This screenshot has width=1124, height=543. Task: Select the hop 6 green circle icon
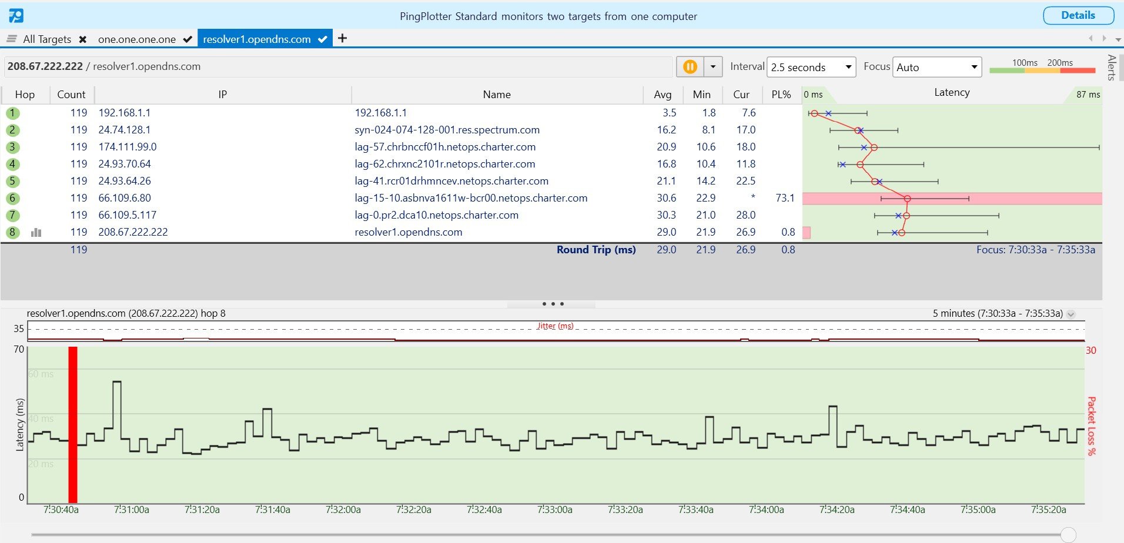point(12,199)
